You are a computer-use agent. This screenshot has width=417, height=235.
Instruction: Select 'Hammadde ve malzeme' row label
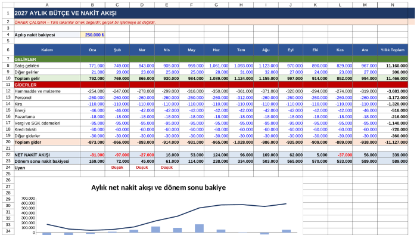click(47, 91)
